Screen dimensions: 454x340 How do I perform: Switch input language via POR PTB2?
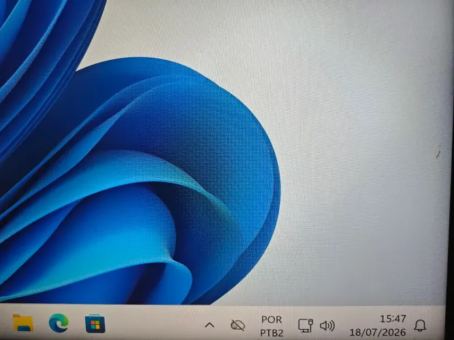272,326
